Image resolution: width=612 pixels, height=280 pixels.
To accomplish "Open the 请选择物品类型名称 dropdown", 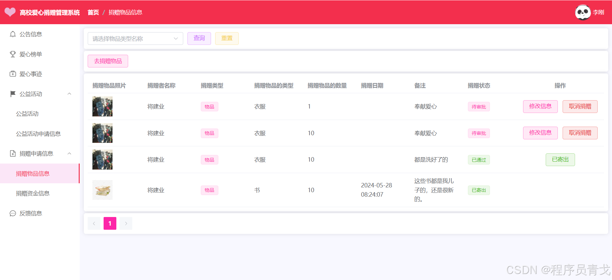I will pyautogui.click(x=135, y=38).
